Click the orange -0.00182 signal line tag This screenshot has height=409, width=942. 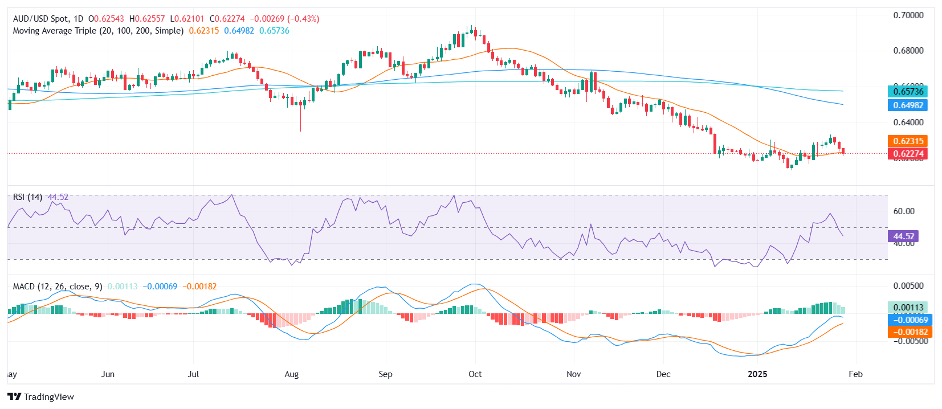pyautogui.click(x=910, y=332)
